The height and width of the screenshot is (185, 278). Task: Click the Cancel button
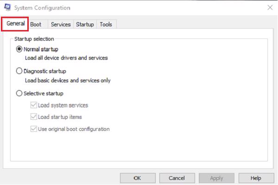177,178
